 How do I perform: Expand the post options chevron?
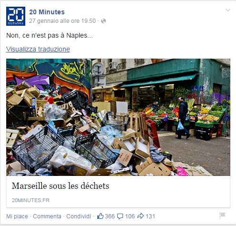(228, 10)
